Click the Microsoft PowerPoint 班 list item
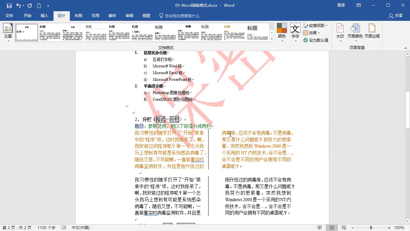410x231 pixels. coord(172,80)
